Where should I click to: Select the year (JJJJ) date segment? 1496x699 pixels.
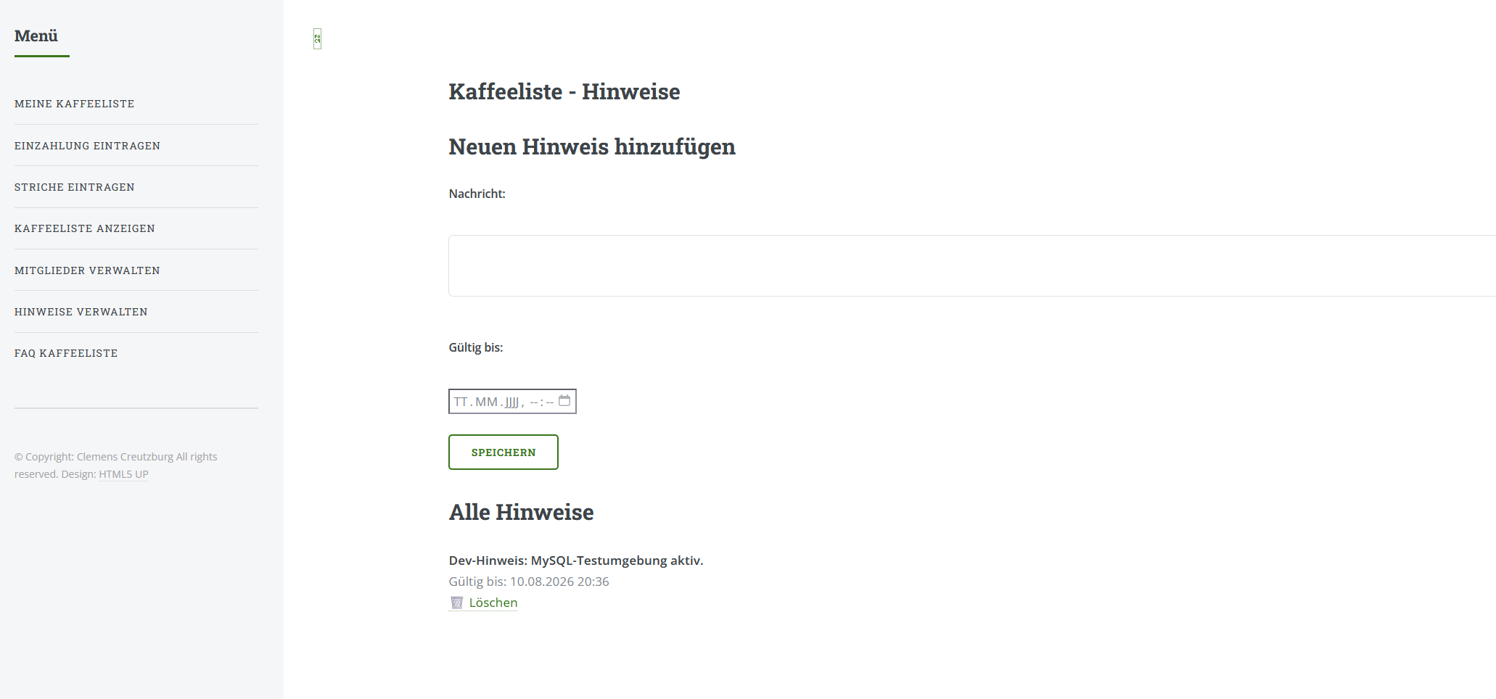coord(512,402)
